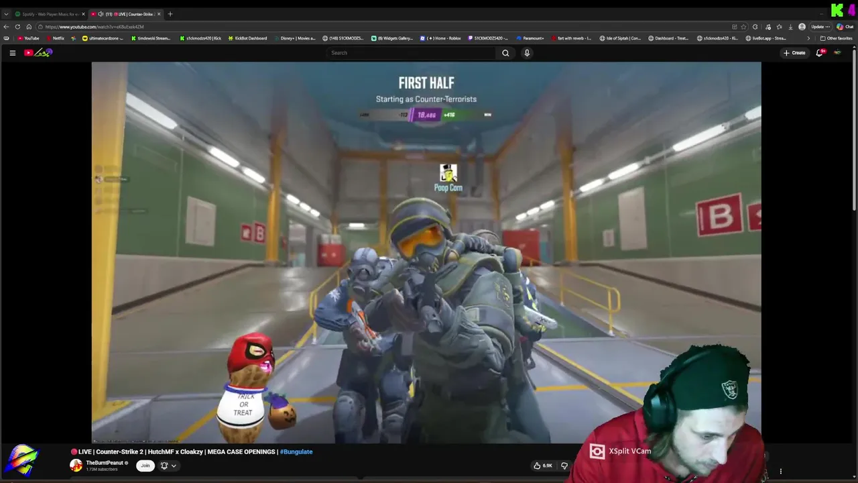Screen dimensions: 858x483
Task: Open the YouTube bookmark
Action: (x=28, y=38)
